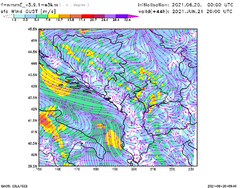Click the '2021-06-20-09:40' timestamp

point(222,186)
